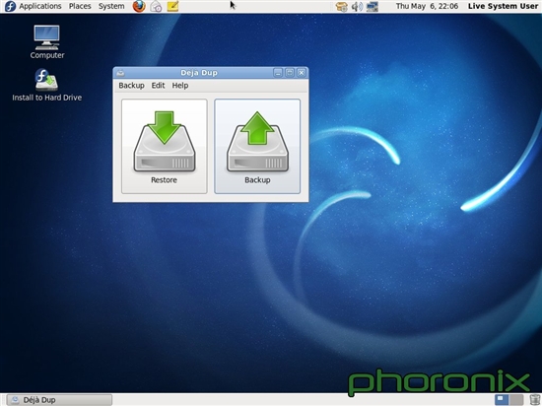The height and width of the screenshot is (406, 542).
Task: Open the Edit menu in Deja Dup
Action: point(158,86)
